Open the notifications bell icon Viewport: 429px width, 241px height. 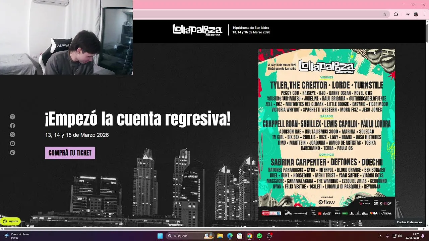pyautogui.click(x=423, y=236)
